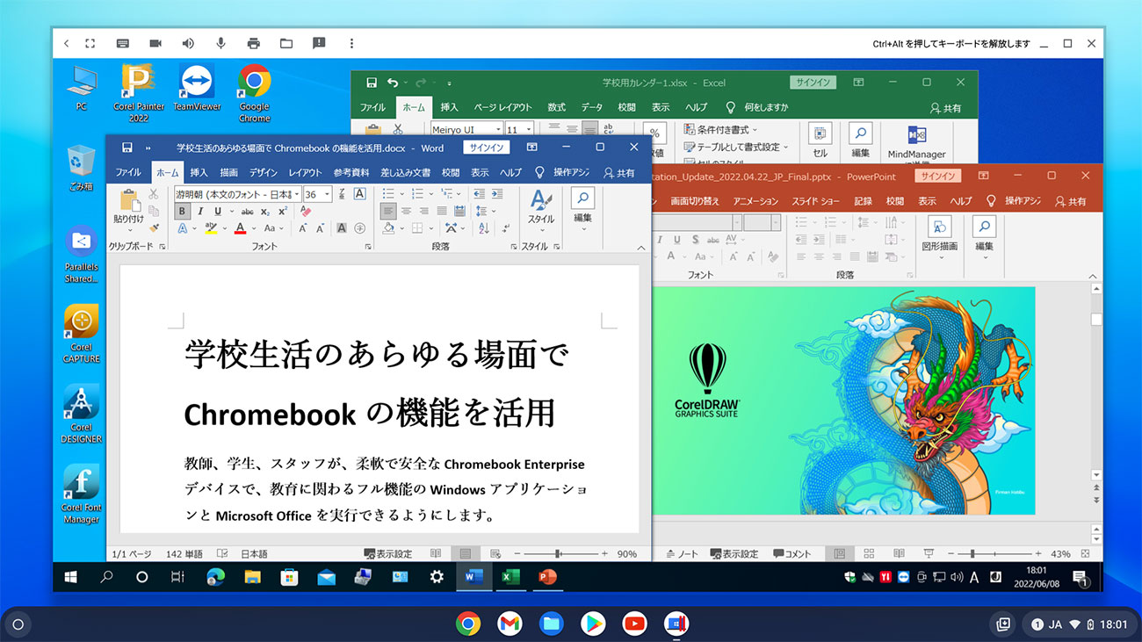
Task: Click Grow Font icon in Word
Action: click(x=302, y=228)
